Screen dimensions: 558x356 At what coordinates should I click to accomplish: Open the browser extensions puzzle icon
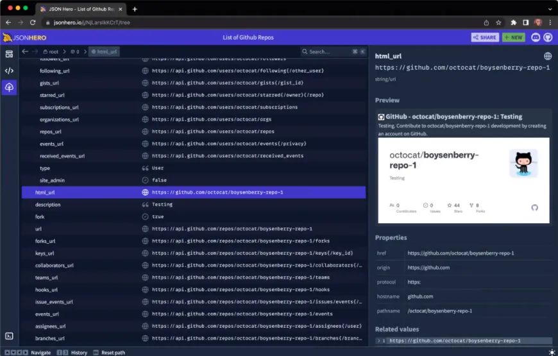click(x=513, y=22)
